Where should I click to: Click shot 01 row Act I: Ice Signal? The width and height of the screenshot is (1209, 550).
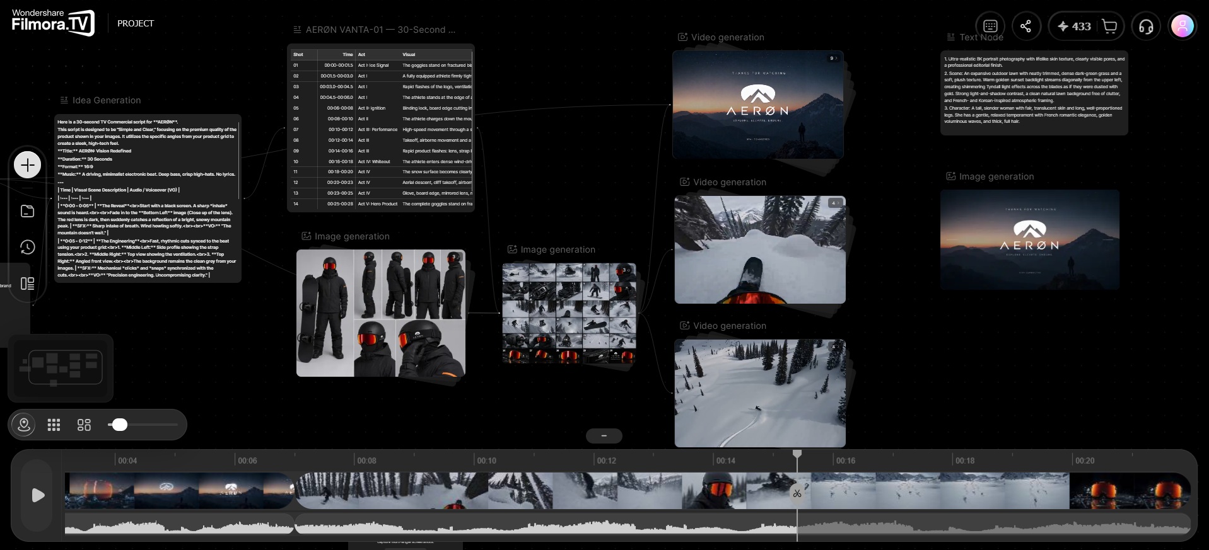tap(381, 66)
